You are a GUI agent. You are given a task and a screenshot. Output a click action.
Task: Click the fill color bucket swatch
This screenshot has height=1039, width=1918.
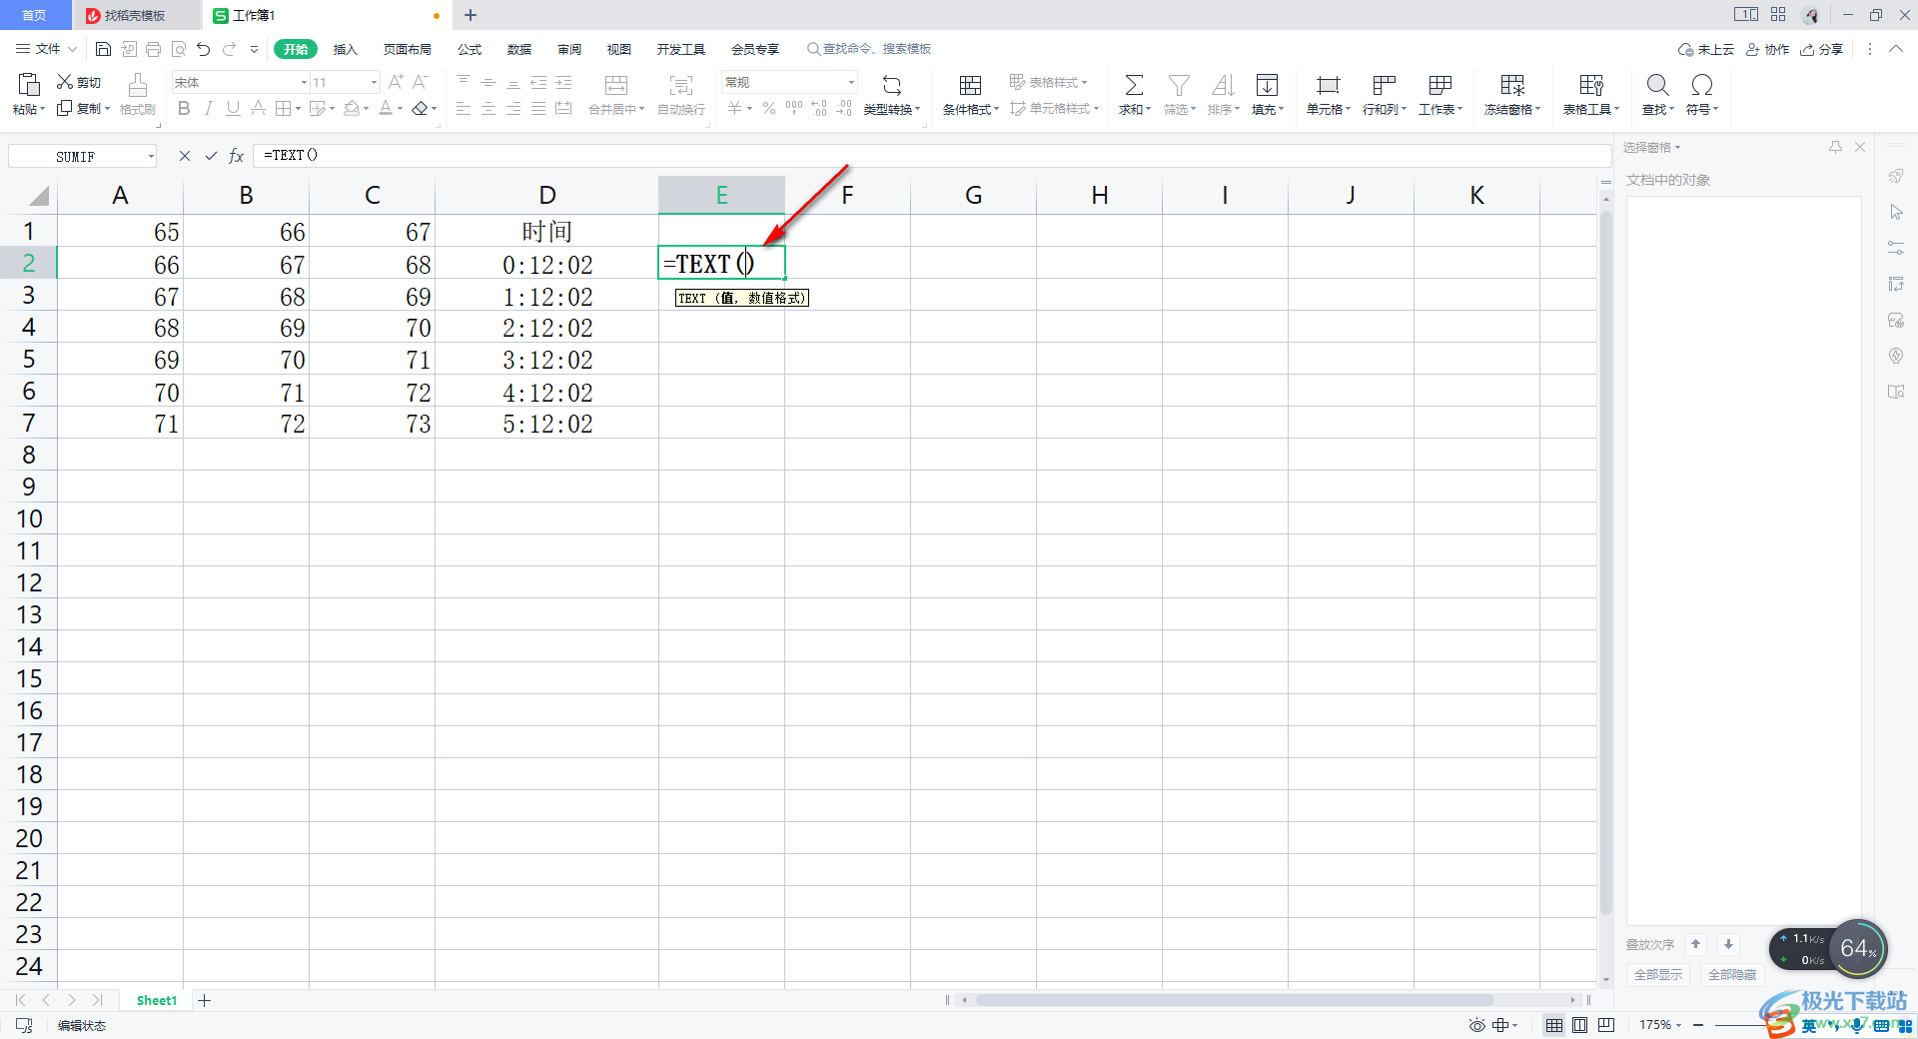click(x=352, y=108)
